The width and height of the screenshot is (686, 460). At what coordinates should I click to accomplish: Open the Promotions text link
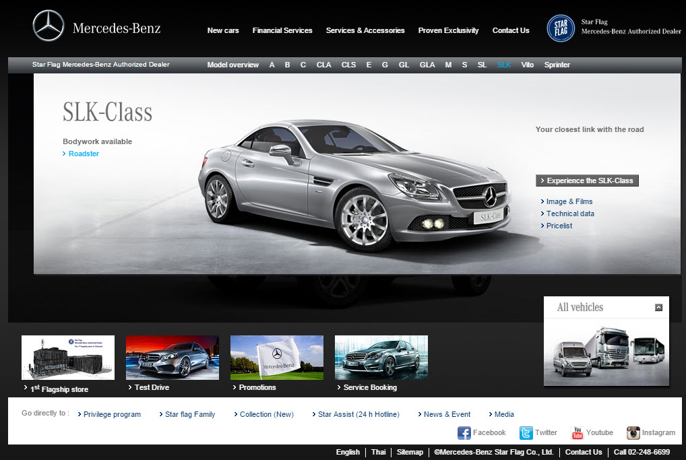tap(257, 387)
